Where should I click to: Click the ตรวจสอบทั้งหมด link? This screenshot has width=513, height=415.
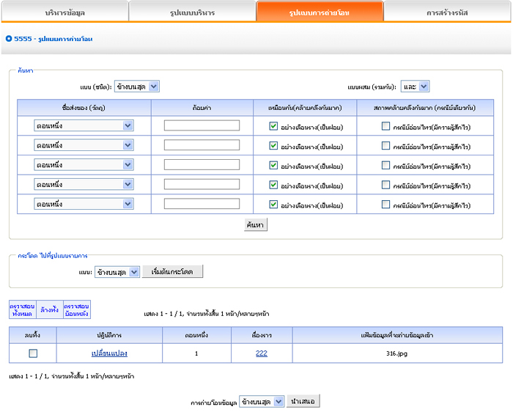tap(22, 309)
